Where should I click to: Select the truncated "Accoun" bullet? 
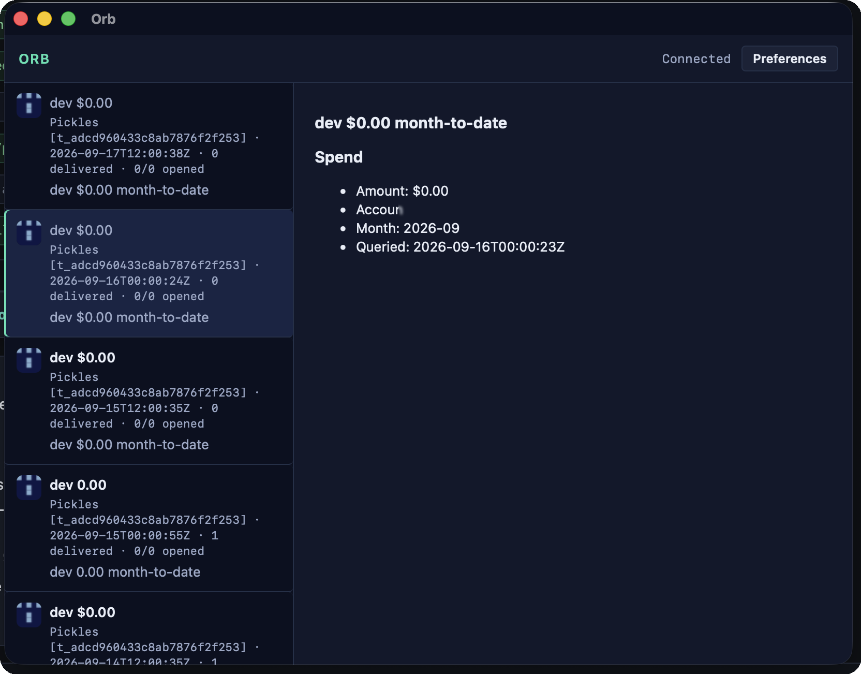379,210
